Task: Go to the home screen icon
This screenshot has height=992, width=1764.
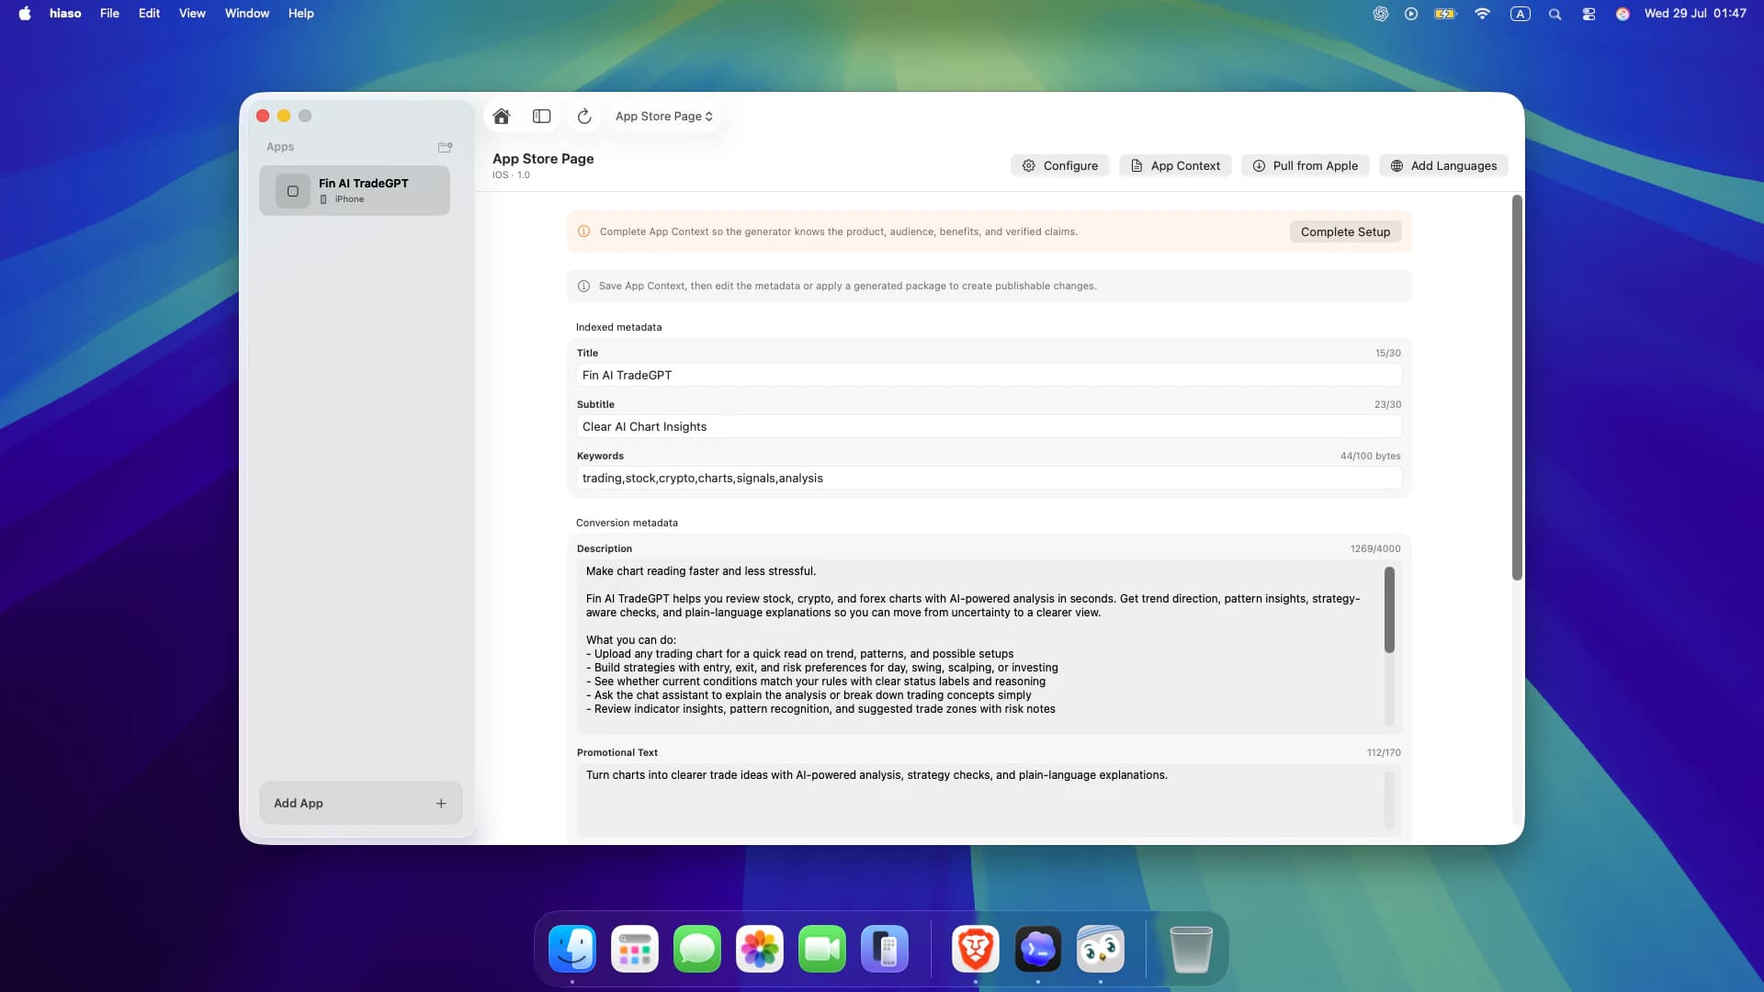Action: click(501, 116)
